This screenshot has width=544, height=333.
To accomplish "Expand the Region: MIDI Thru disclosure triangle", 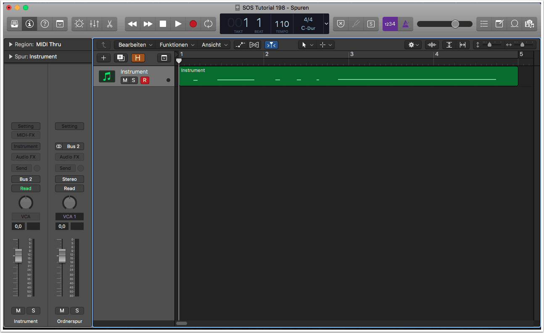I will point(11,45).
